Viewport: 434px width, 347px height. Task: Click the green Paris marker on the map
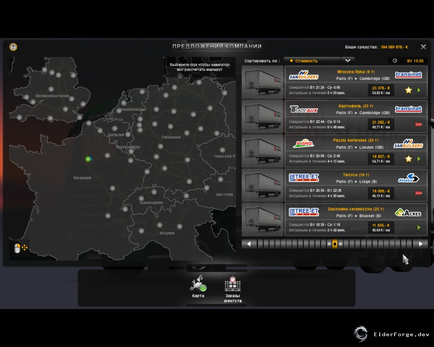coord(88,159)
